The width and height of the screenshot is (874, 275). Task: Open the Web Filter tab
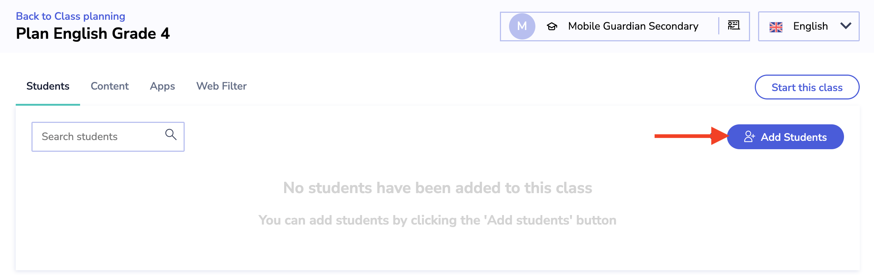(222, 86)
